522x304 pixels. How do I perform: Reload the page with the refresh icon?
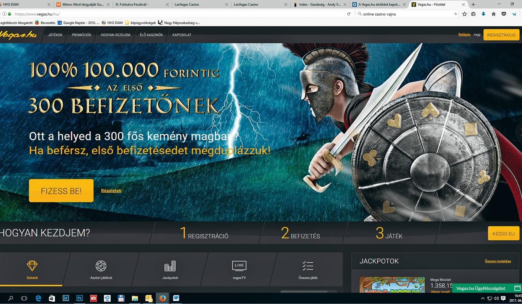(349, 14)
